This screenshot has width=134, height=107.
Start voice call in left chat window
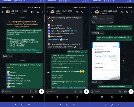point(38,12)
